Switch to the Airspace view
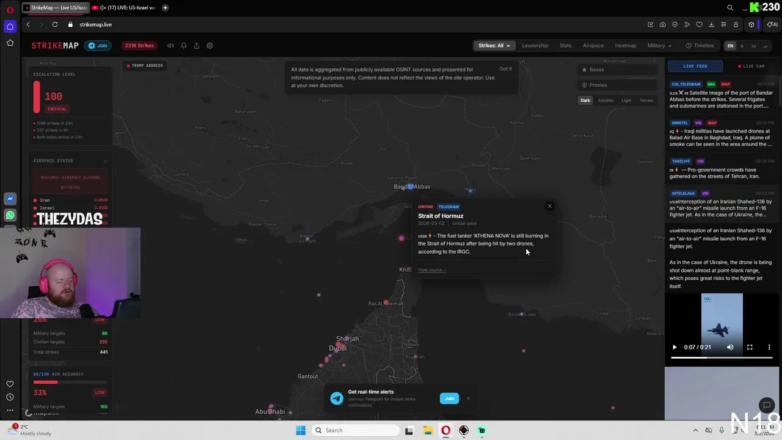This screenshot has width=782, height=440. coord(593,46)
